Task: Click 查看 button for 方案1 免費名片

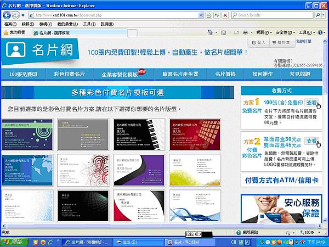Action: point(311,103)
